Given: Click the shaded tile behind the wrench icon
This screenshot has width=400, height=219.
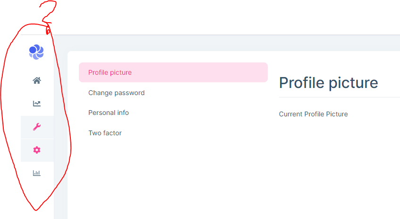Looking at the screenshot, I should tap(47, 127).
